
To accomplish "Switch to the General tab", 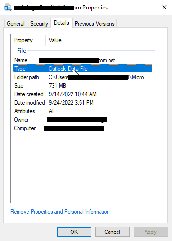I will pyautogui.click(x=16, y=24).
